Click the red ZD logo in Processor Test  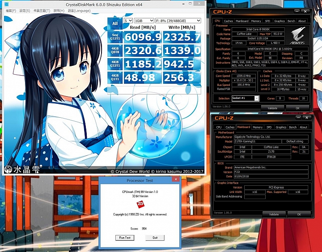pyautogui.click(x=140, y=204)
